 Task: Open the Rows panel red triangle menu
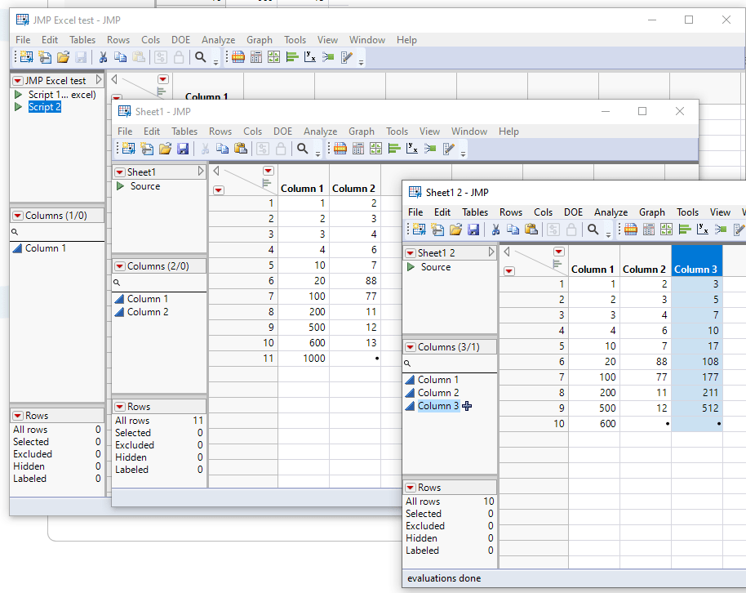tap(409, 487)
